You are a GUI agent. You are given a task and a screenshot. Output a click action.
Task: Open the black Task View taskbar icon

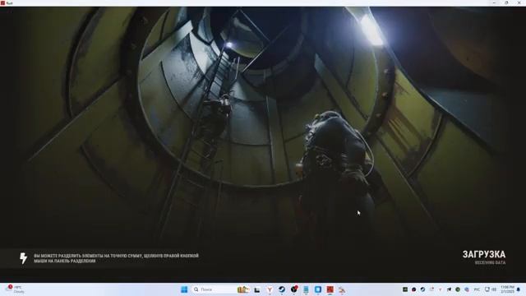(x=257, y=289)
